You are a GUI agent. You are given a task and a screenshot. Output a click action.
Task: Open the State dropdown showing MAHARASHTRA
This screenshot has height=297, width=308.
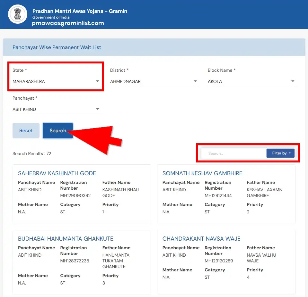[57, 81]
